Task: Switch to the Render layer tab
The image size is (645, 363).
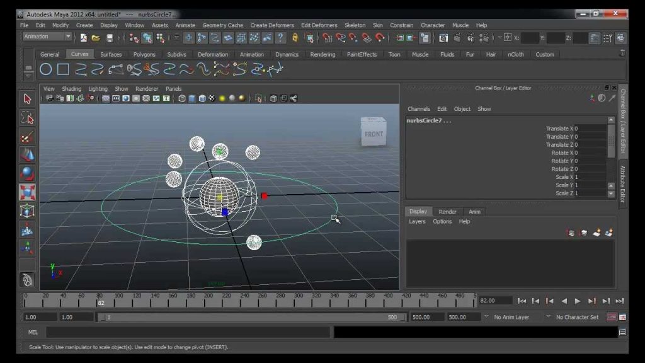Action: (x=447, y=212)
